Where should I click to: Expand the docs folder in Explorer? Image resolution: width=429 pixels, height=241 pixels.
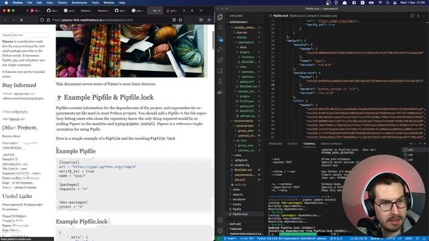[243, 48]
